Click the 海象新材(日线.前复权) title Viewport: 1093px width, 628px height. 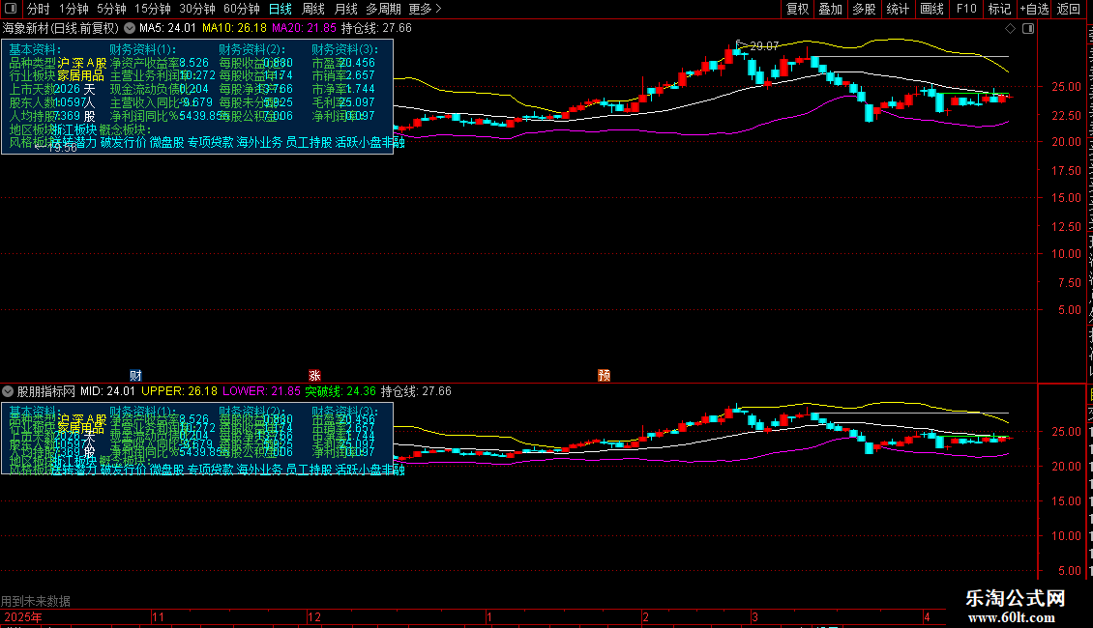tap(61, 29)
